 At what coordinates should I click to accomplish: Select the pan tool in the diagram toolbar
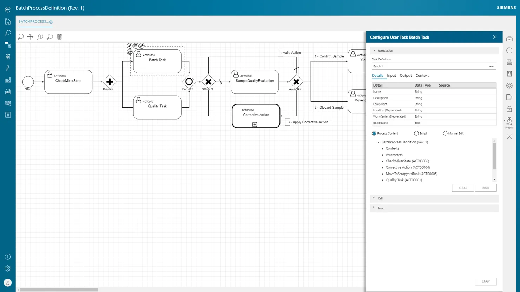coord(30,36)
